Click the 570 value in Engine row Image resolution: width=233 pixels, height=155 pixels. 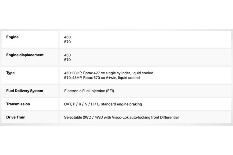pyautogui.click(x=67, y=42)
